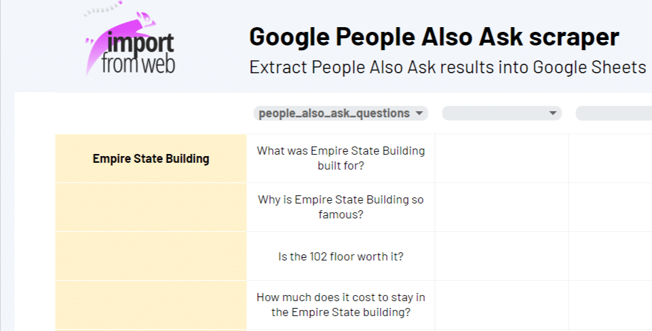Screen dimensions: 652x331
Task: Click the "Extract People Also Ask results" subtitle
Action: point(447,67)
